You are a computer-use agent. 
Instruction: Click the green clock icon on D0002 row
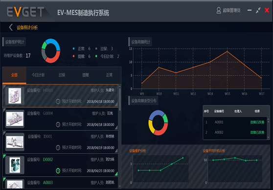(x=58, y=170)
